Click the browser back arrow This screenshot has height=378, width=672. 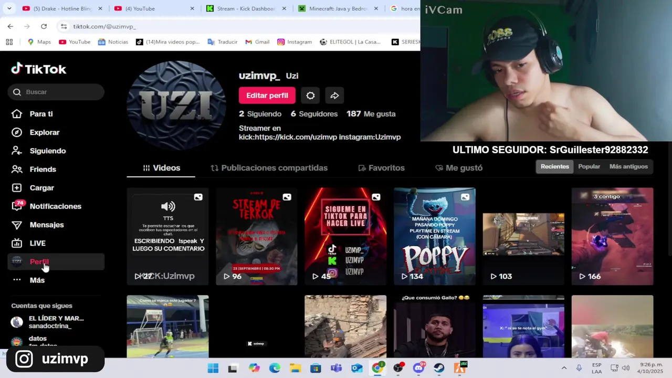pyautogui.click(x=10, y=26)
